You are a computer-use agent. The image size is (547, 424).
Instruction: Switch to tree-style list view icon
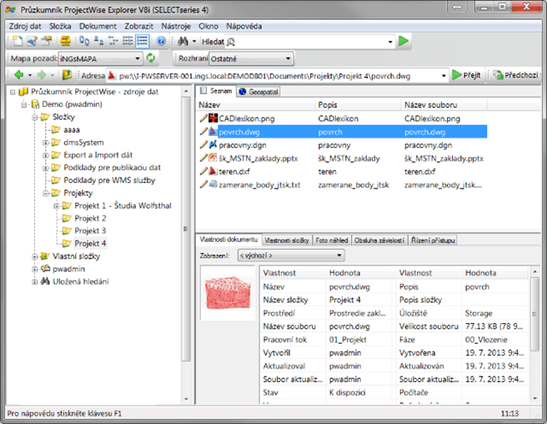coord(113,41)
